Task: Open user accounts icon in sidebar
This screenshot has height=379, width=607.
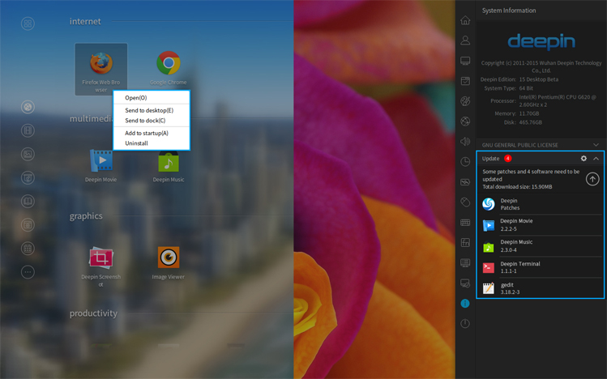Action: click(465, 40)
